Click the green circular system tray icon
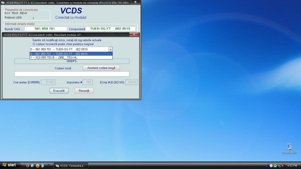The height and width of the screenshot is (169, 301). pos(275,166)
